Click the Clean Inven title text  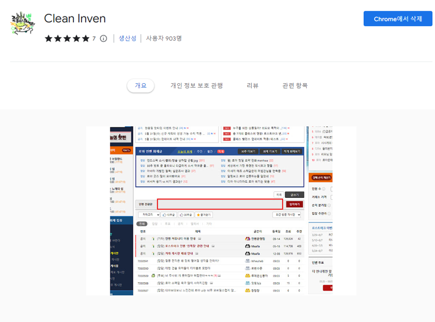(75, 18)
